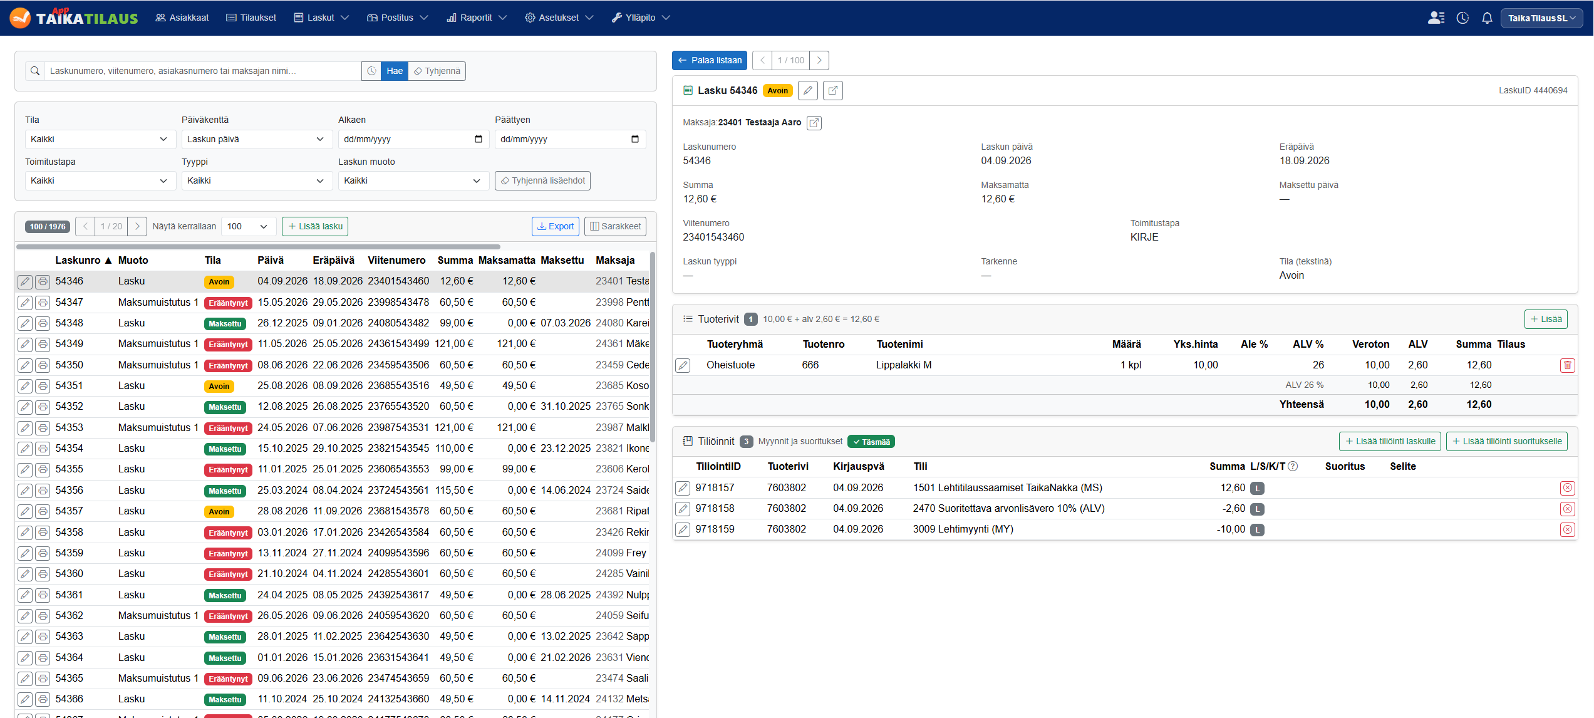Screen dimensions: 1594x718
Task: Click Palaa listaan button
Action: [x=710, y=60]
